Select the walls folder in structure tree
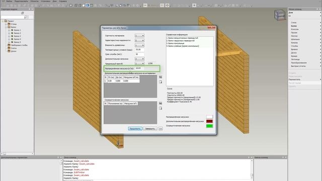The height and width of the screenshot is (181, 322). click(14, 24)
